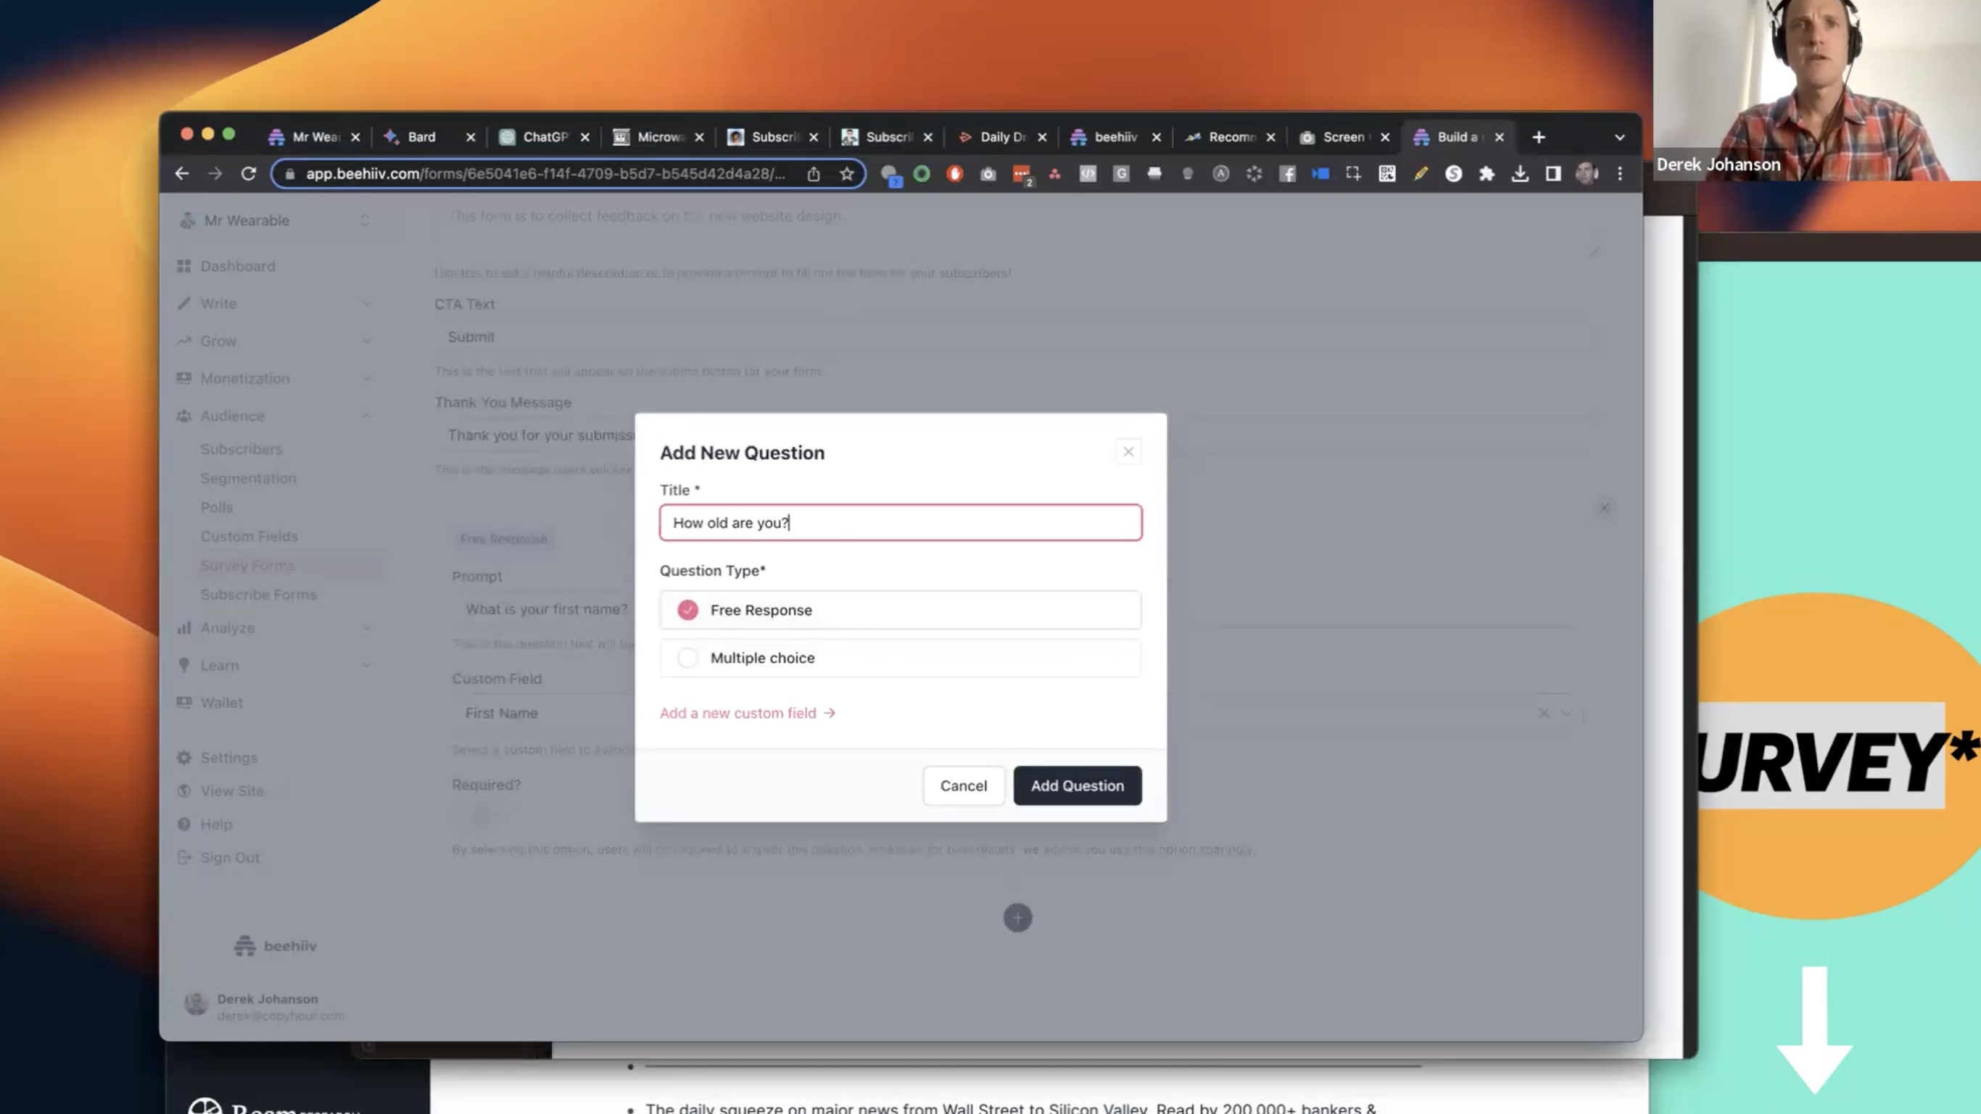Close the Add New Question dialog
Image resolution: width=1981 pixels, height=1114 pixels.
(x=1128, y=452)
